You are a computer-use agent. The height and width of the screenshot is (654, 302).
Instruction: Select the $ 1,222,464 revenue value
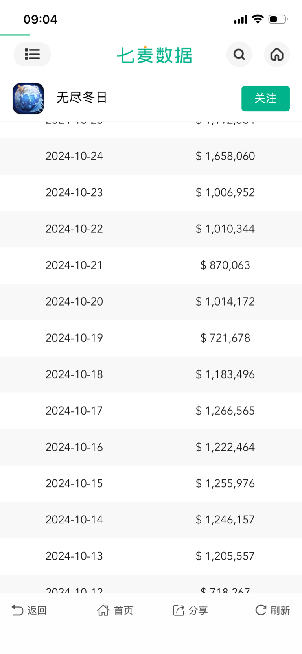[225, 447]
